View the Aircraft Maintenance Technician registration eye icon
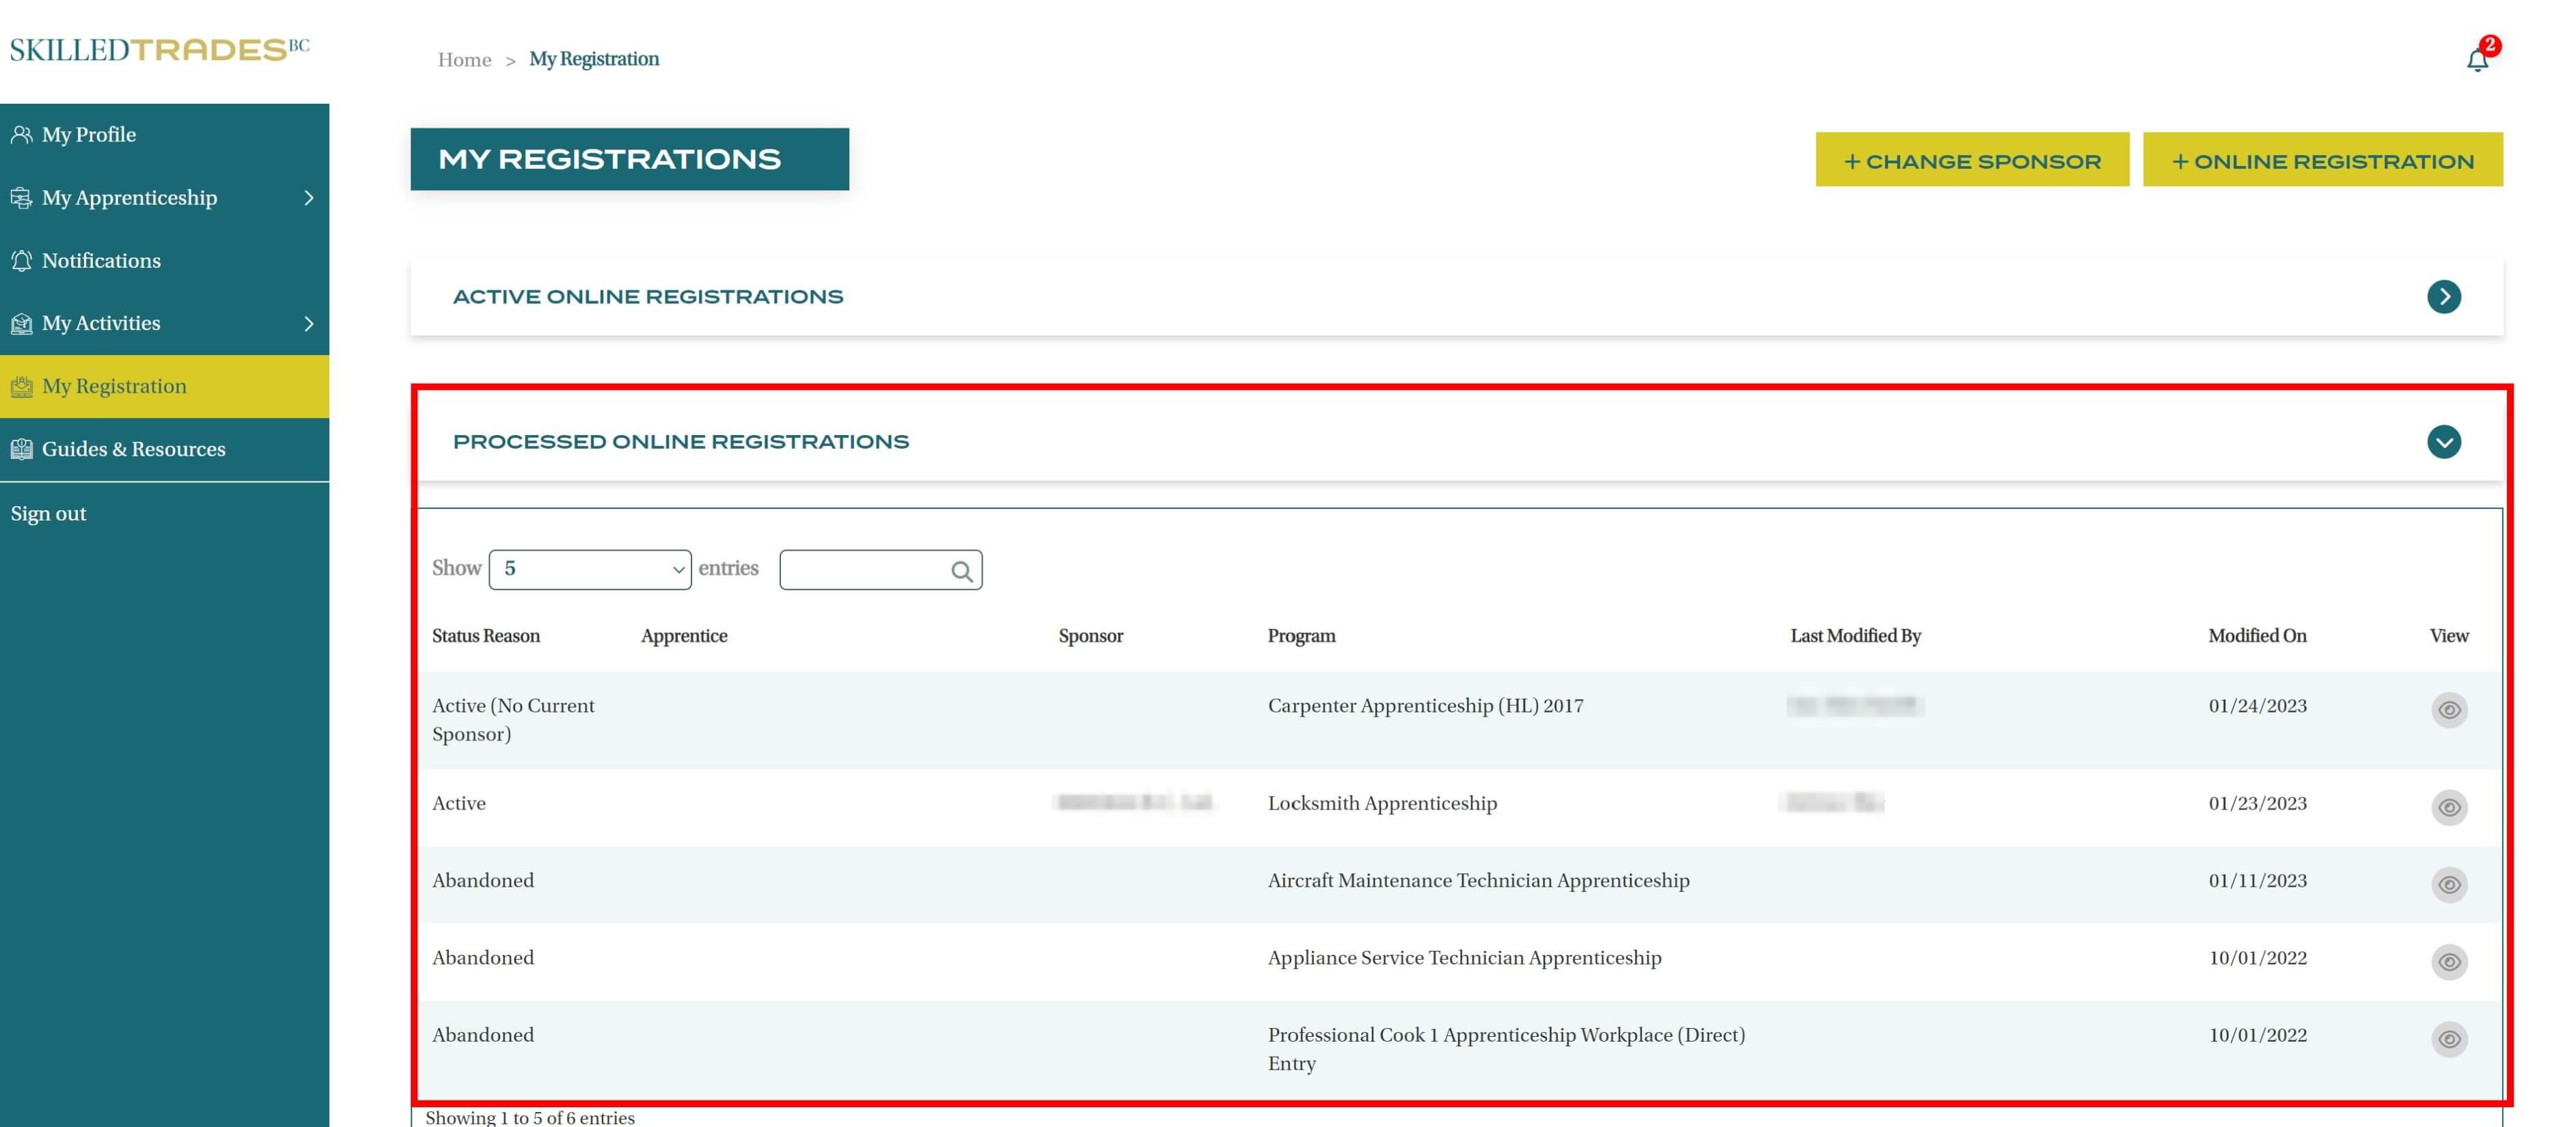This screenshot has height=1127, width=2576. coord(2448,884)
